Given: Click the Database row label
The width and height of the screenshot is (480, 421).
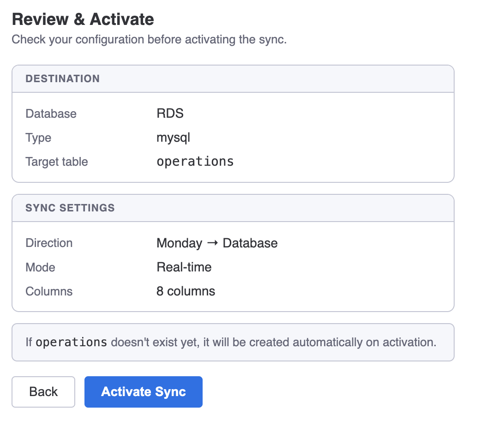Looking at the screenshot, I should pos(51,114).
